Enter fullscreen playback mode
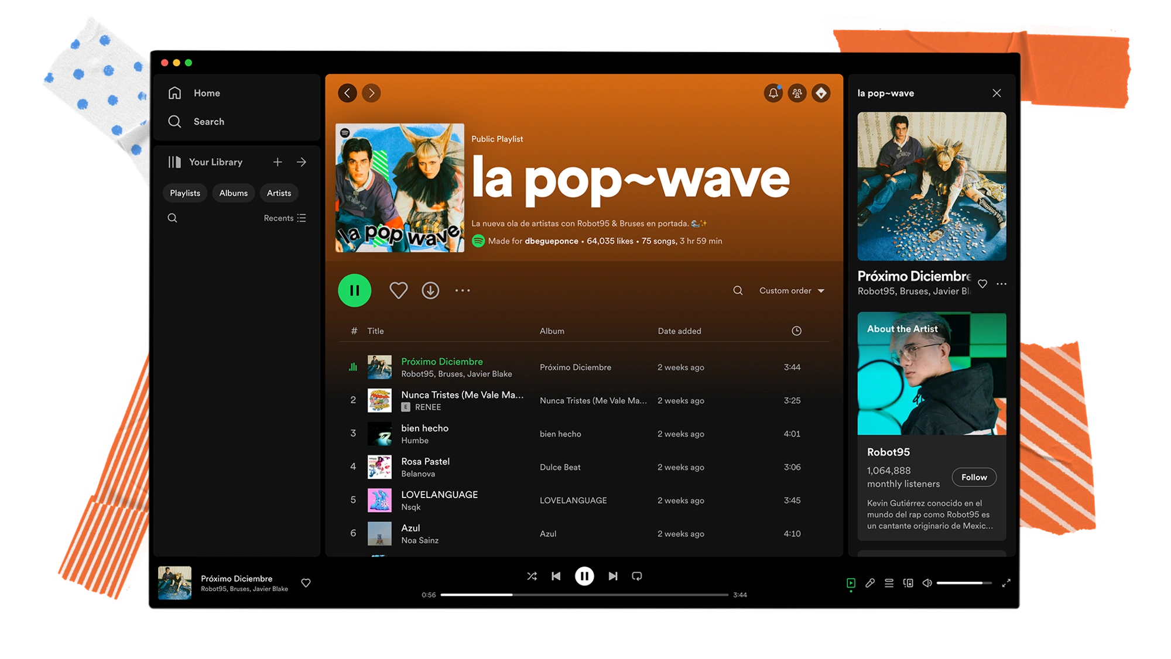The height and width of the screenshot is (659, 1171). [1006, 583]
